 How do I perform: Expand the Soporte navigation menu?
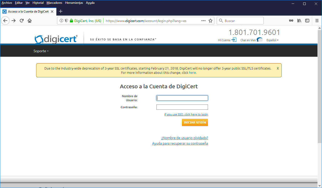tap(41, 51)
